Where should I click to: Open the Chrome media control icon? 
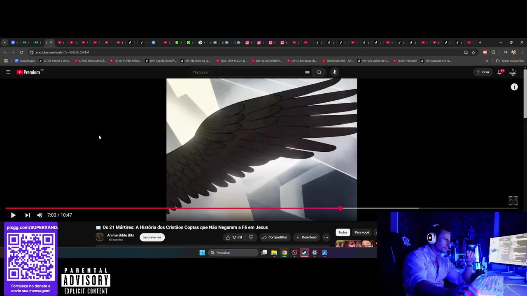(506, 52)
